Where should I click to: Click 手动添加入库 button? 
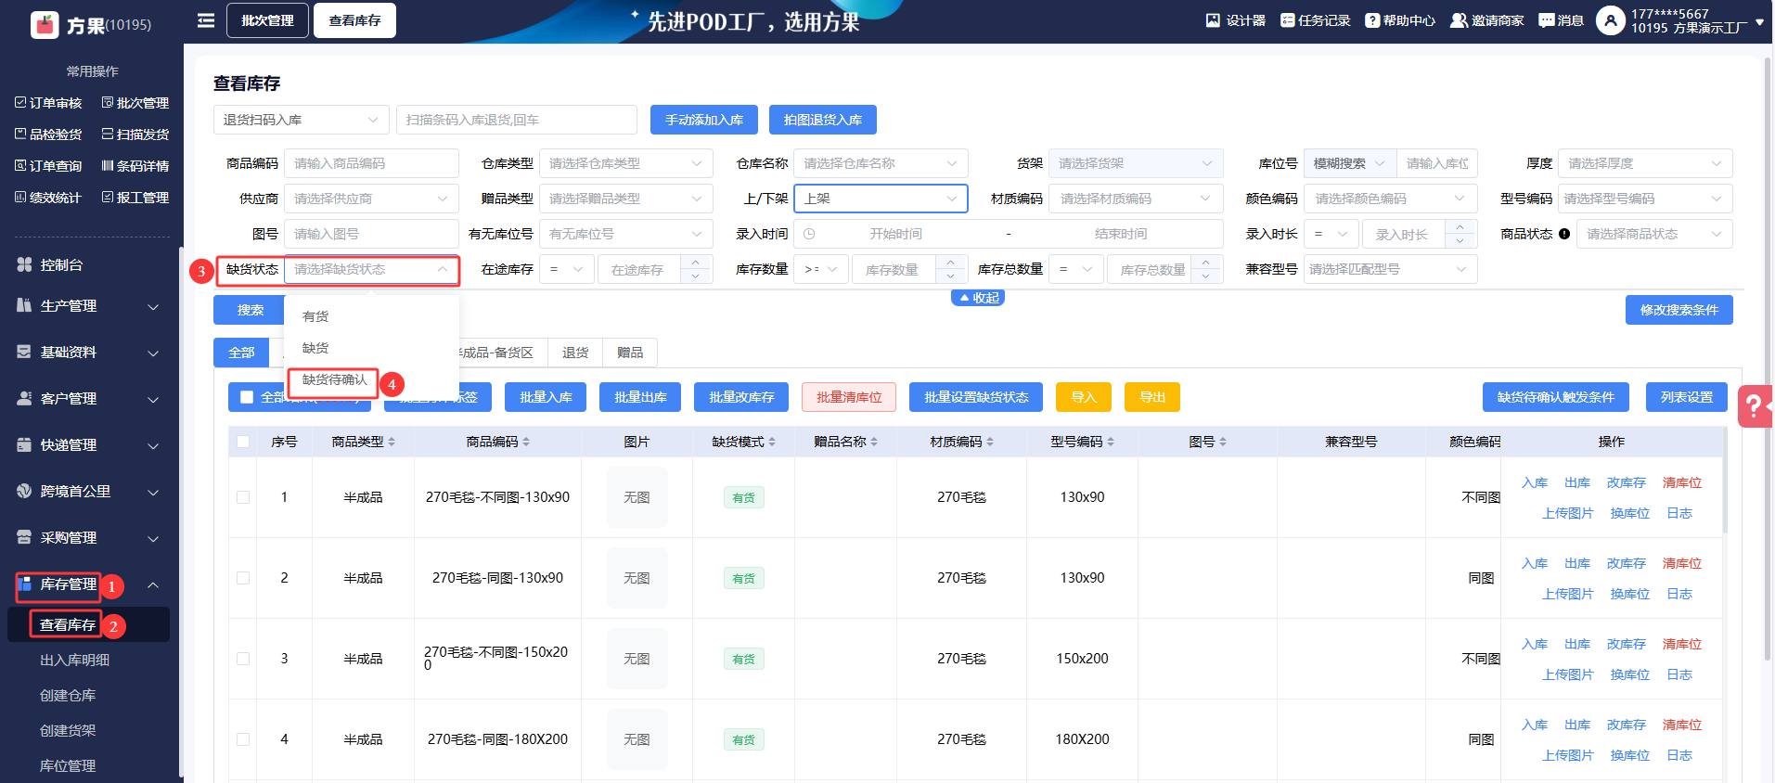(704, 120)
